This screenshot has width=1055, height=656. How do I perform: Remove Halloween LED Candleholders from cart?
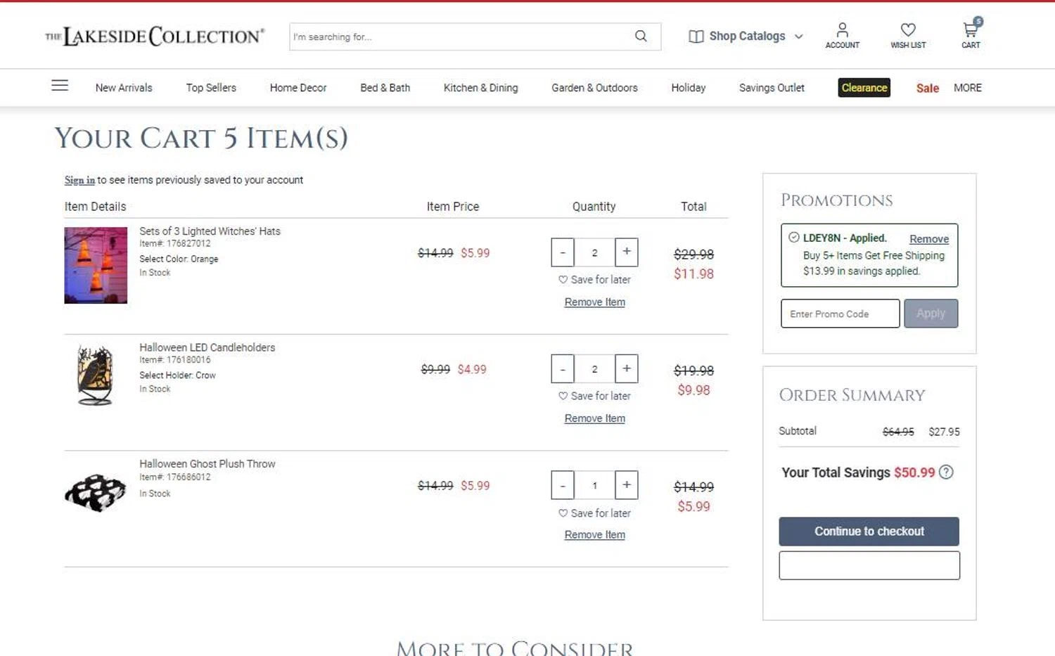(594, 418)
